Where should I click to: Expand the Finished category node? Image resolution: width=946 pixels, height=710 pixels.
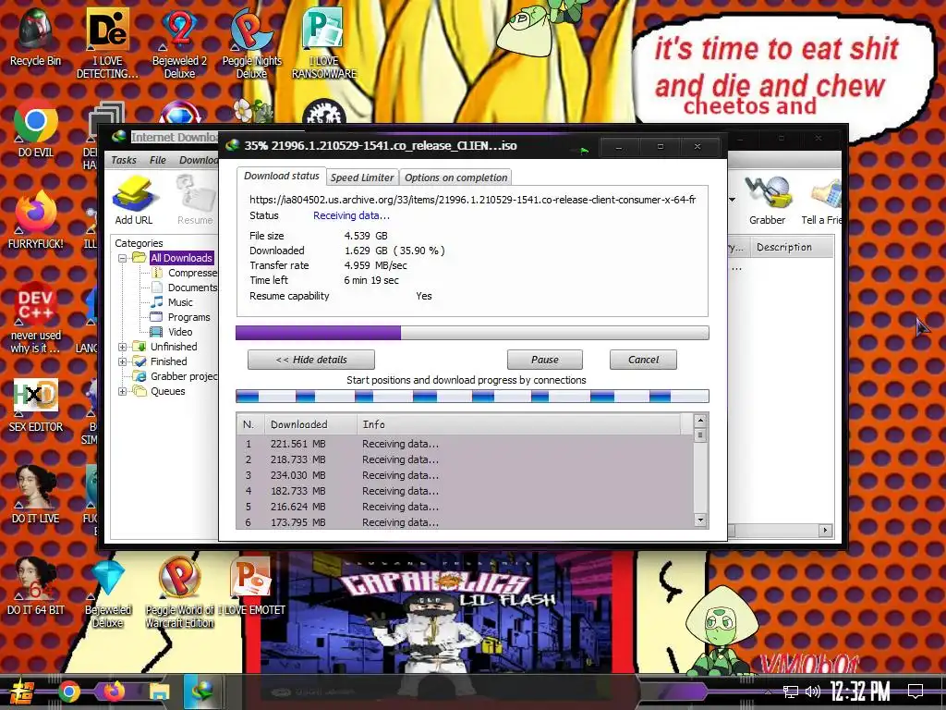(123, 361)
